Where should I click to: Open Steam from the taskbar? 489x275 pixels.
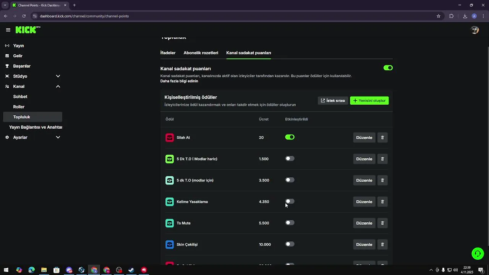131,270
